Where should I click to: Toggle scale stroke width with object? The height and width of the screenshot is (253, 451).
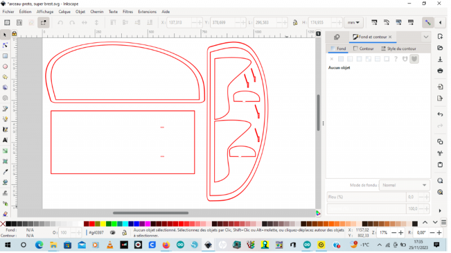[x=374, y=23]
